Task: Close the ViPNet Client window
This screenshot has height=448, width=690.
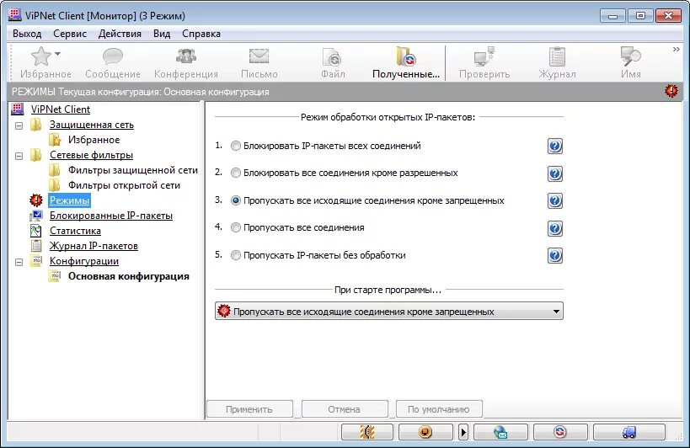Action: click(668, 16)
